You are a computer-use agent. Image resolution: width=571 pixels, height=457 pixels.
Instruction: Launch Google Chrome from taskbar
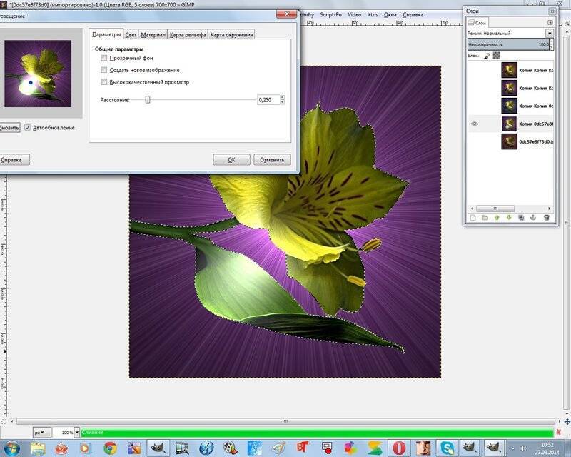pos(110,448)
